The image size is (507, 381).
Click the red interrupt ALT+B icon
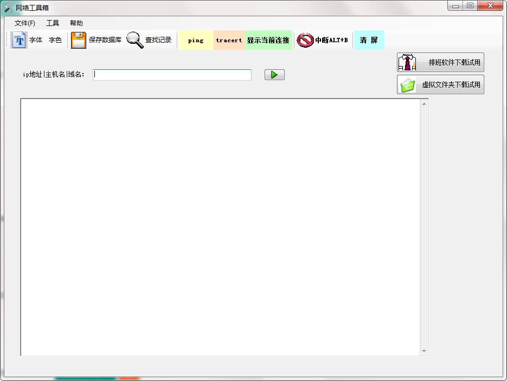305,40
